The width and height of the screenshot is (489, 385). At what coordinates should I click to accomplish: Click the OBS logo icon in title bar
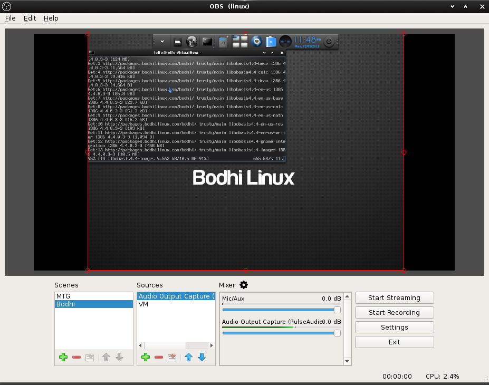[6, 6]
